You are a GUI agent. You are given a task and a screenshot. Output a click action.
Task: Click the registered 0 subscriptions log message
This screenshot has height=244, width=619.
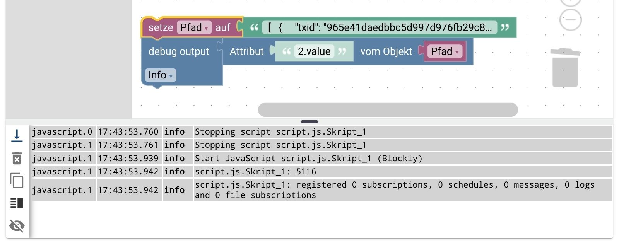(395, 190)
